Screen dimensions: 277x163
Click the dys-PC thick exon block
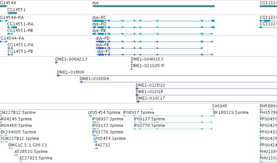pyautogui.click(x=101, y=55)
